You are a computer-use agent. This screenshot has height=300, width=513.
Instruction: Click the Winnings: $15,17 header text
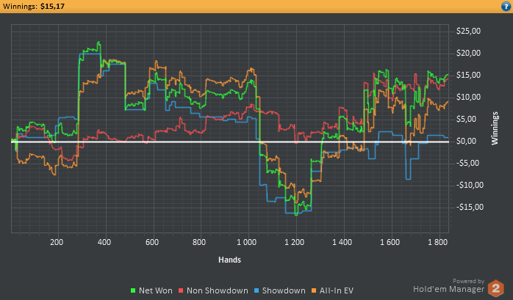[34, 6]
